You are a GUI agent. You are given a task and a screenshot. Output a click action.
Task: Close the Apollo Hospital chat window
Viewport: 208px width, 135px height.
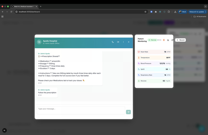pos(129,42)
